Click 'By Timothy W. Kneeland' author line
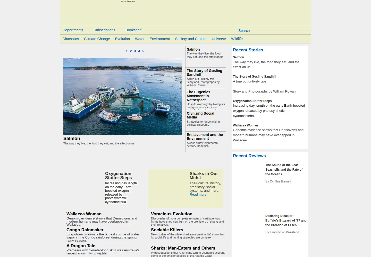The height and width of the screenshot is (257, 371). click(282, 232)
